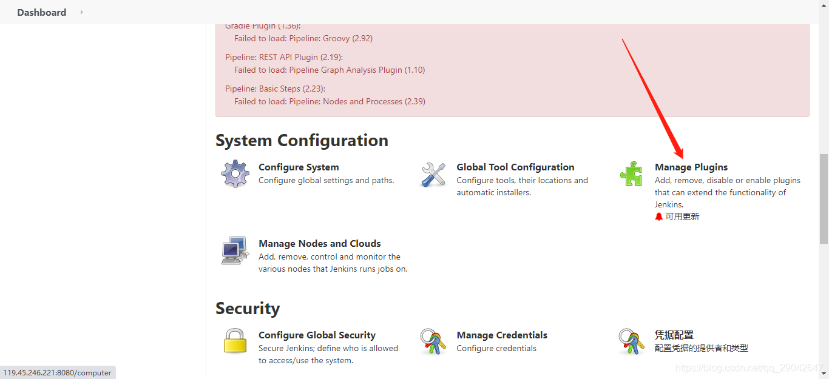Open the Manage Credentials keys icon
The height and width of the screenshot is (379, 829).
point(433,341)
